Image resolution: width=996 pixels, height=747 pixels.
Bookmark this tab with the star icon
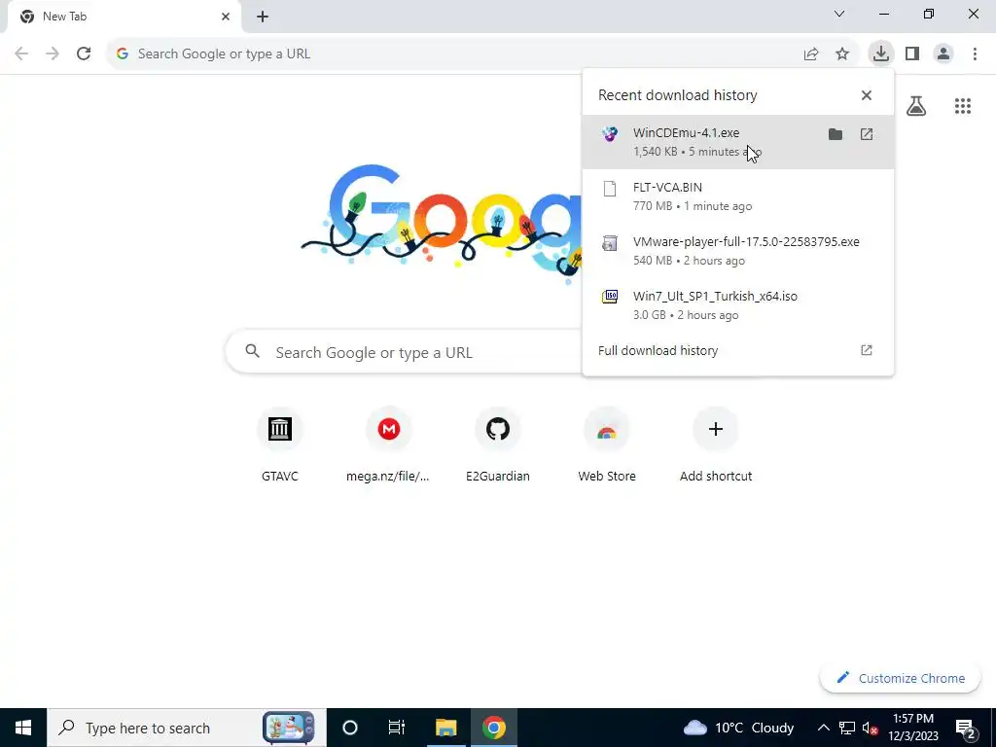[842, 54]
